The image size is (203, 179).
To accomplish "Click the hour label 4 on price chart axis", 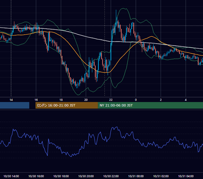I will tap(186, 100).
